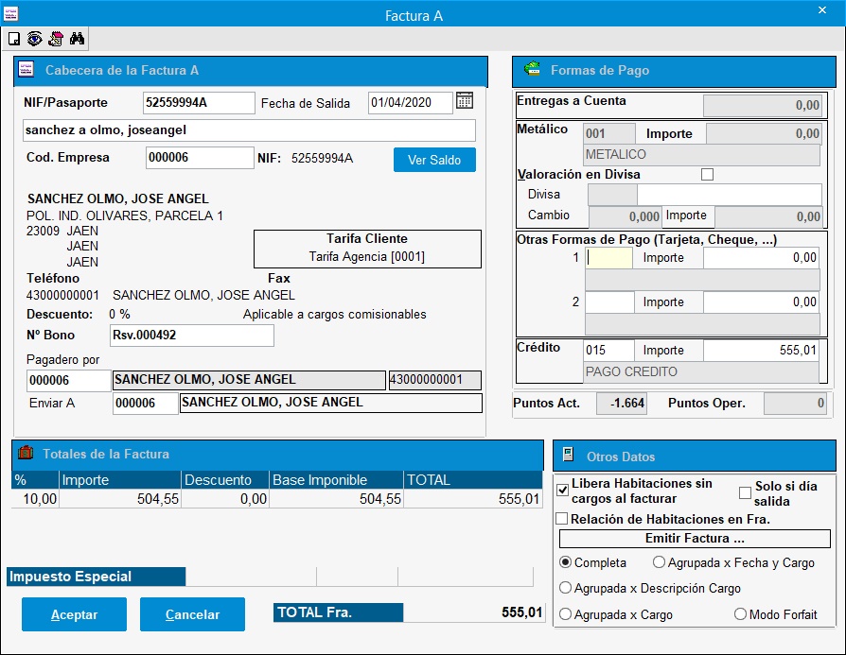Click the Entregas a Cuenta amount field
The height and width of the screenshot is (655, 846).
763,105
